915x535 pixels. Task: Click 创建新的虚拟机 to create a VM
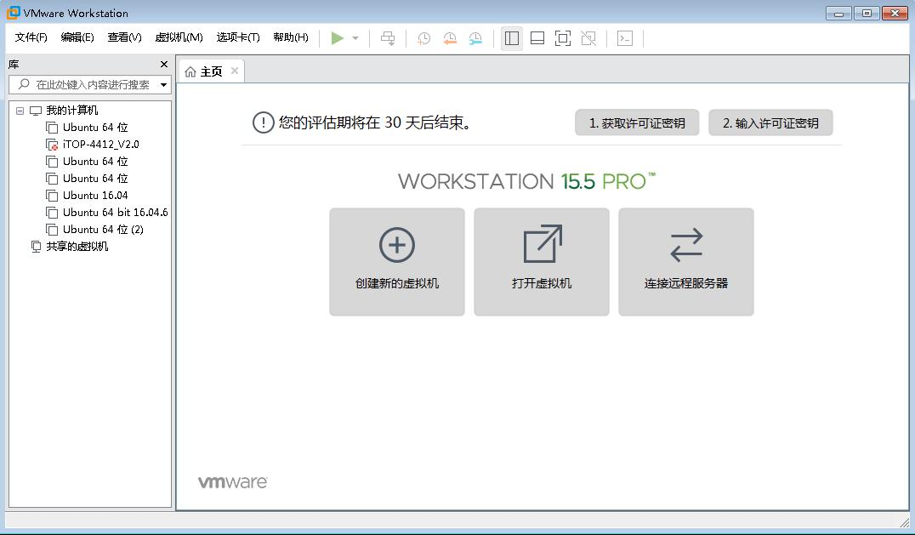(x=396, y=261)
